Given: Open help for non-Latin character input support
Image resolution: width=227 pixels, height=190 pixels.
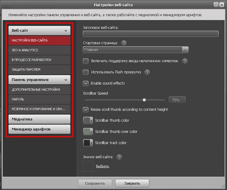Looking at the screenshot, I should [x=185, y=61].
